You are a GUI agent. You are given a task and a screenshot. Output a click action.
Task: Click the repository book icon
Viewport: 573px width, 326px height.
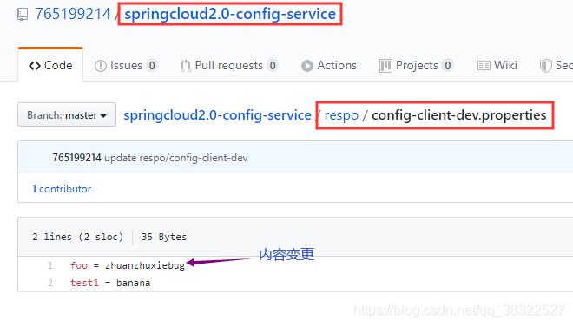[23, 15]
